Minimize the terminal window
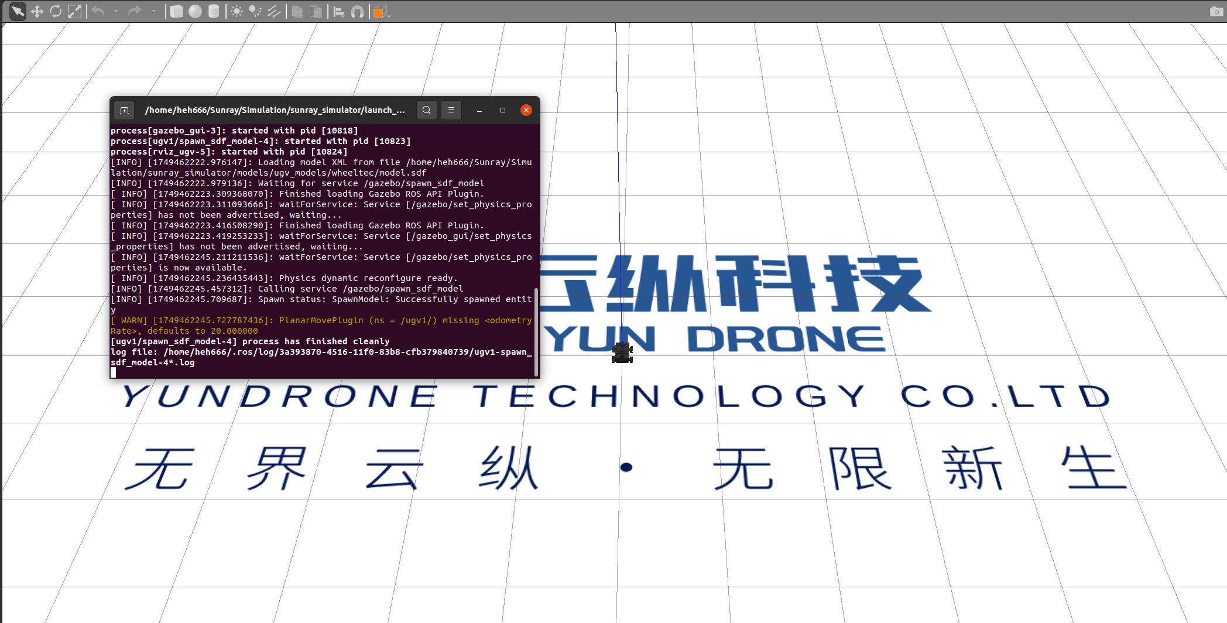The image size is (1227, 623). point(479,110)
